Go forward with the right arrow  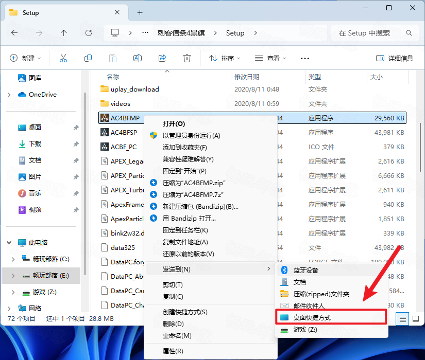coord(39,33)
